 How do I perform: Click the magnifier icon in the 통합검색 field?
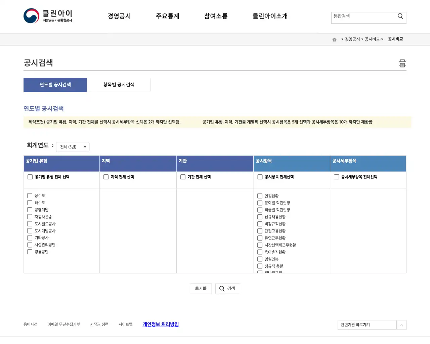pos(400,16)
